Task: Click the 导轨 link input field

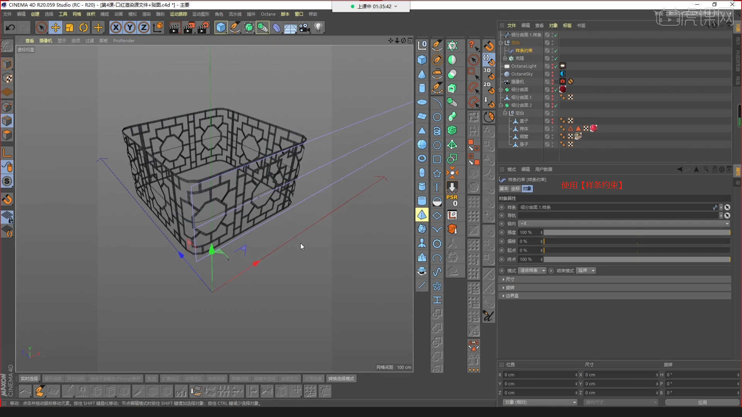Action: coord(618,215)
